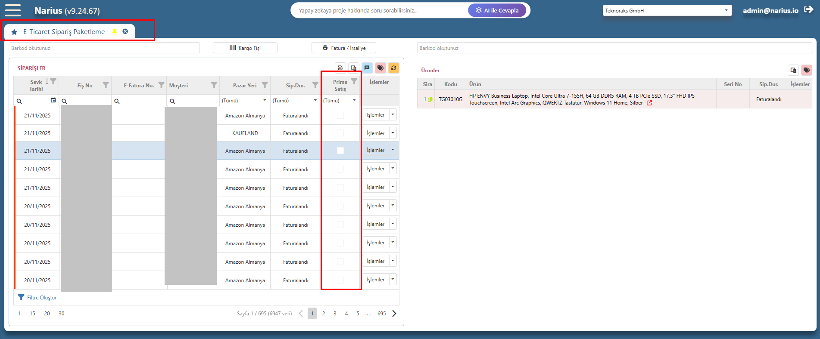Click the green copy icon next to Sıra 1
The image size is (820, 339).
tap(430, 99)
